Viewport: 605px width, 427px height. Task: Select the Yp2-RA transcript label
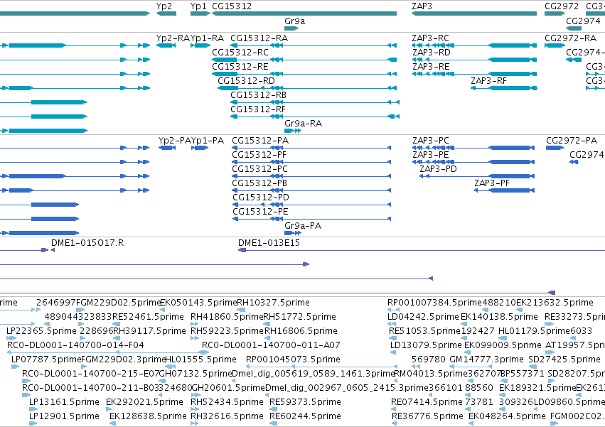pos(173,38)
